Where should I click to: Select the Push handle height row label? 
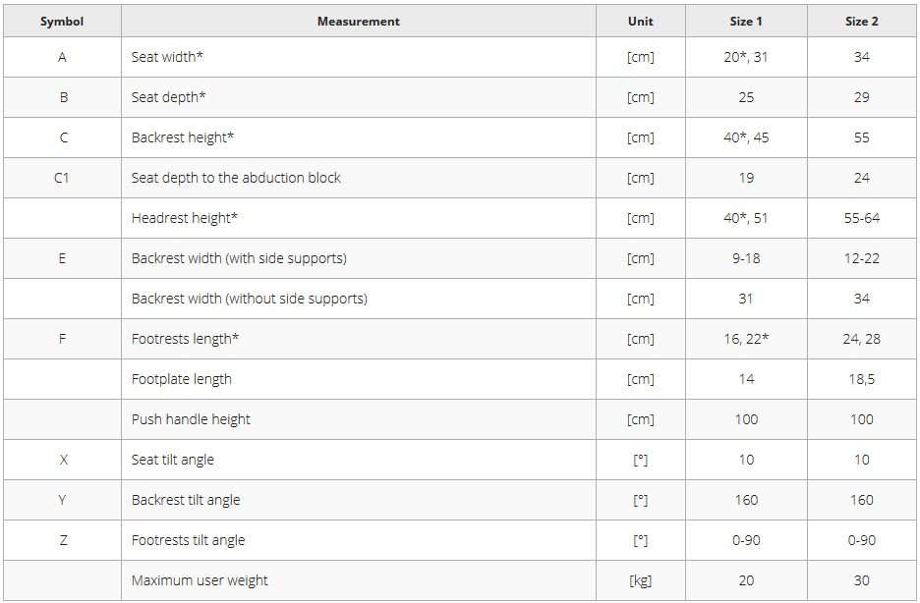point(191,419)
